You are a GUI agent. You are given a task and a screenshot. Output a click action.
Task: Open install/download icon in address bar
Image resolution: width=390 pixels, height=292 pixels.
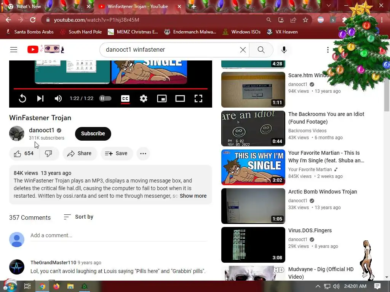click(281, 20)
